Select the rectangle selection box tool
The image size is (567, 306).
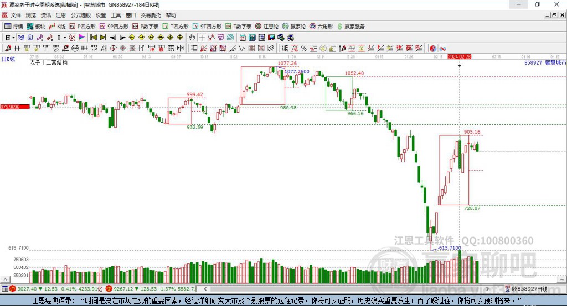[194, 49]
